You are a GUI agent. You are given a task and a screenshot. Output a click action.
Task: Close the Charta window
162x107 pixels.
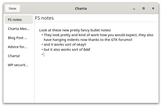(x=153, y=8)
